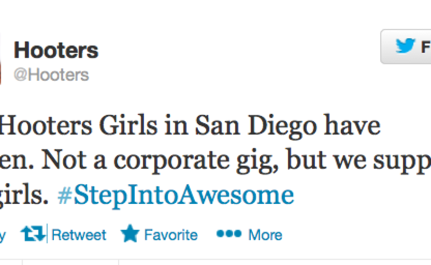Expand the More options label

coord(265,235)
